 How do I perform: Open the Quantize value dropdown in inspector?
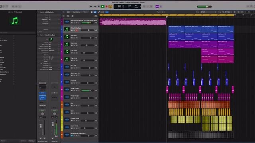pyautogui.click(x=54, y=19)
